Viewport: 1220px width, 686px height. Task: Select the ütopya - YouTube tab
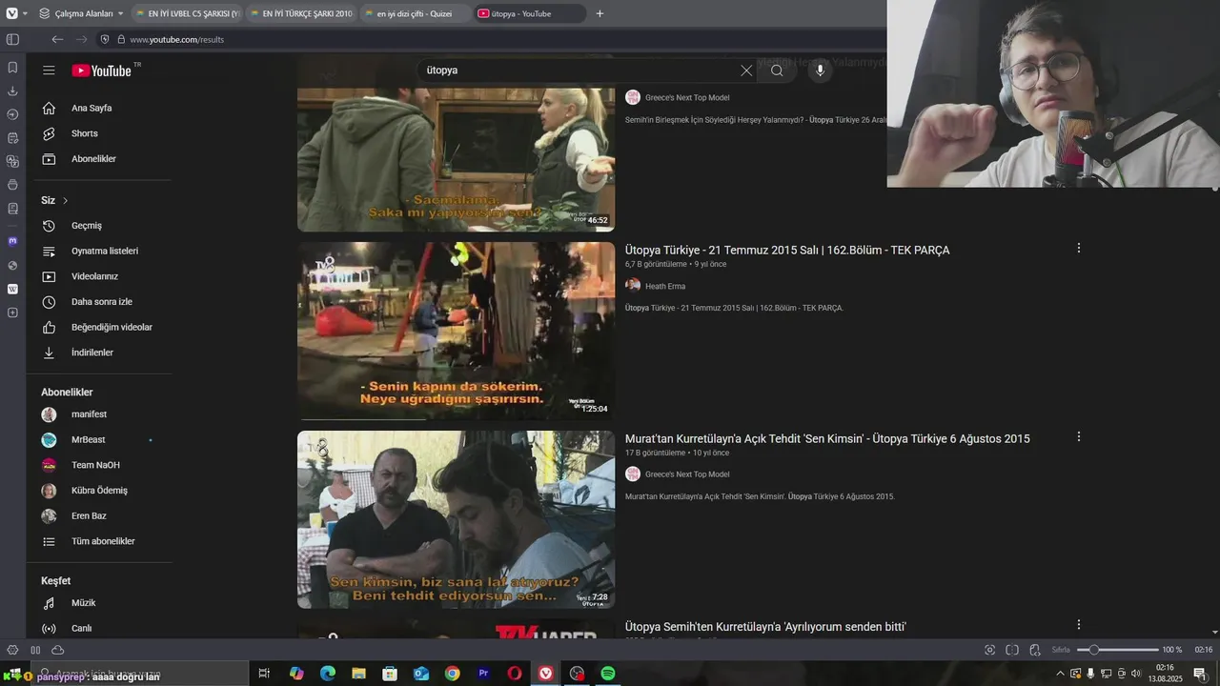[529, 13]
